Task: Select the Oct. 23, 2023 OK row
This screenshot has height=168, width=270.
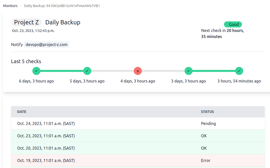Action: coord(138,136)
